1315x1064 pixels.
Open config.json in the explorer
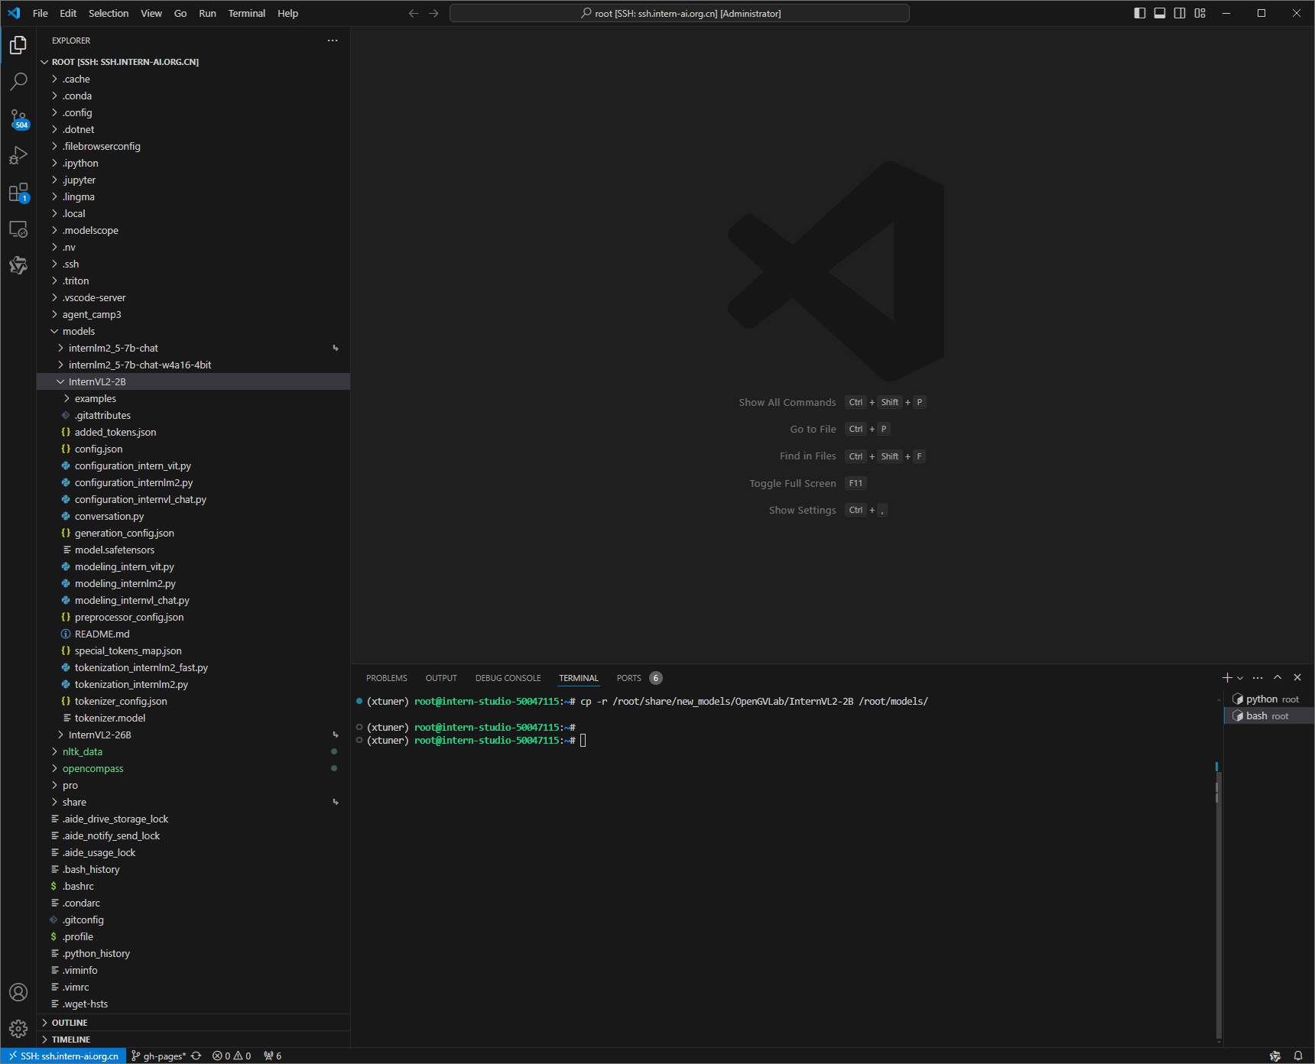pyautogui.click(x=99, y=449)
